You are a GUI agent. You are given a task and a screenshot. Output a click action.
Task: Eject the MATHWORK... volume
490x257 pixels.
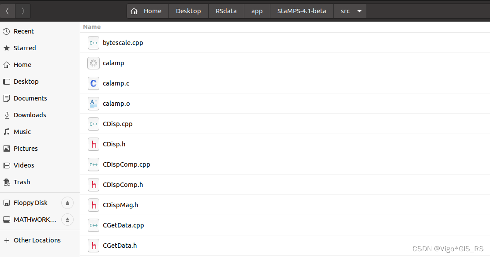point(67,220)
